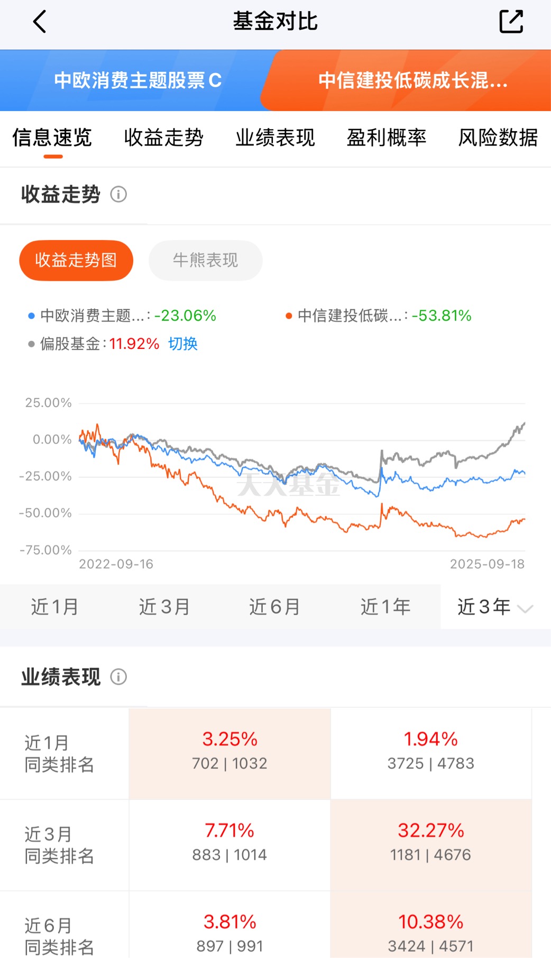
Task: Select the 收益走势图 toggle pill
Action: pos(76,260)
